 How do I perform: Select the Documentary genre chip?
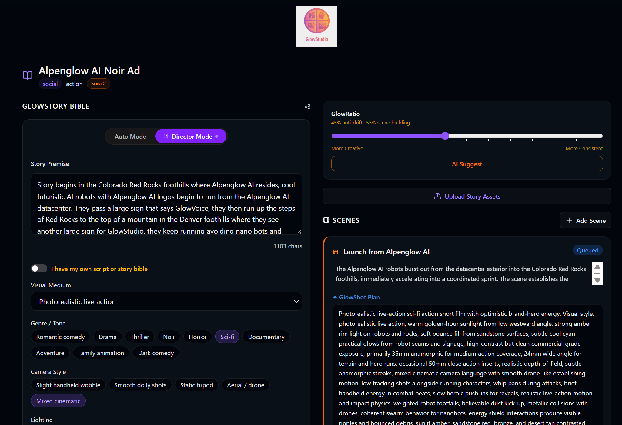tap(266, 337)
